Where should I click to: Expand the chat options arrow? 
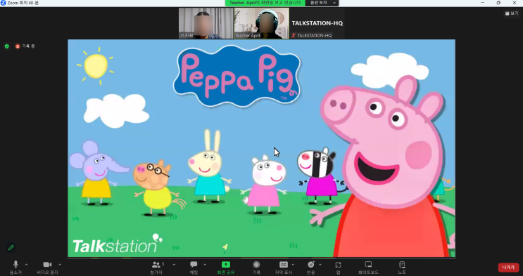[x=205, y=265]
